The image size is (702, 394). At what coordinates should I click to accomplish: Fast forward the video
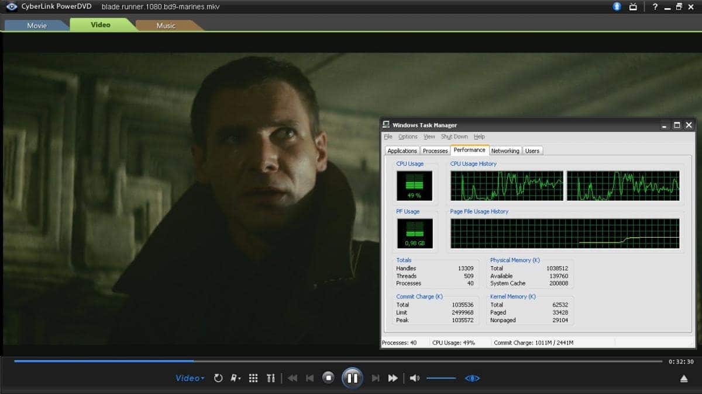[393, 378]
